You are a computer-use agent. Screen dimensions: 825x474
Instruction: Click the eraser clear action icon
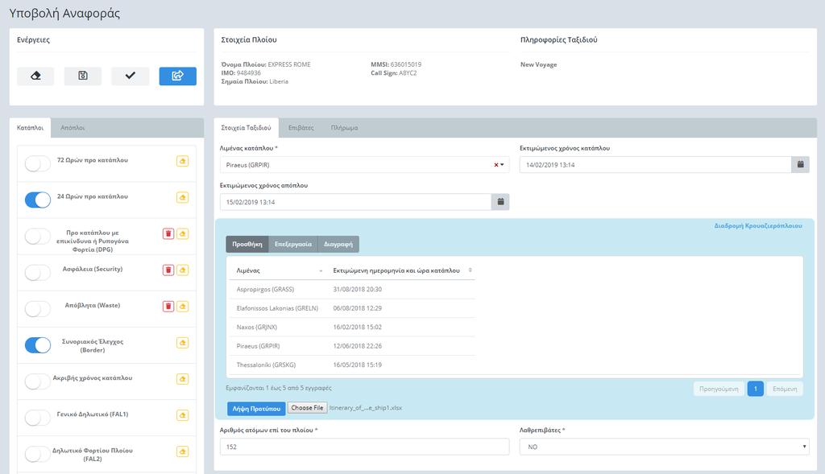35,76
